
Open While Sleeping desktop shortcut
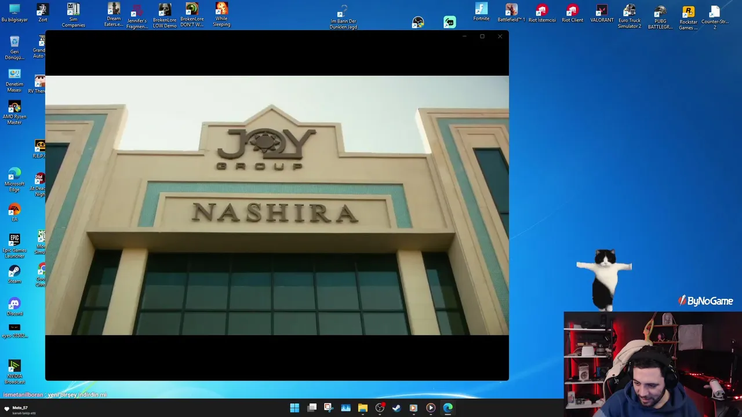221,15
